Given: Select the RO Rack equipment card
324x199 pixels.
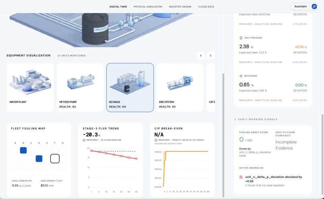Looking at the screenshot, I should pyautogui.click(x=130, y=87).
